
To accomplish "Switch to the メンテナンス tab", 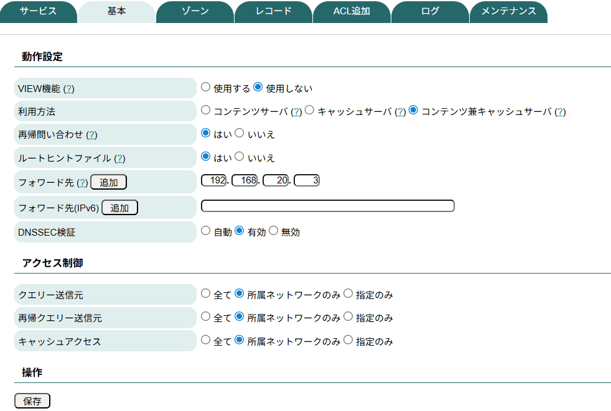I will (x=508, y=12).
